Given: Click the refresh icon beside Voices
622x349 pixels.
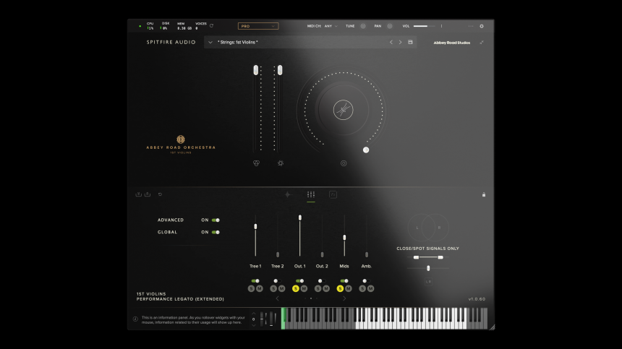Looking at the screenshot, I should (x=211, y=26).
